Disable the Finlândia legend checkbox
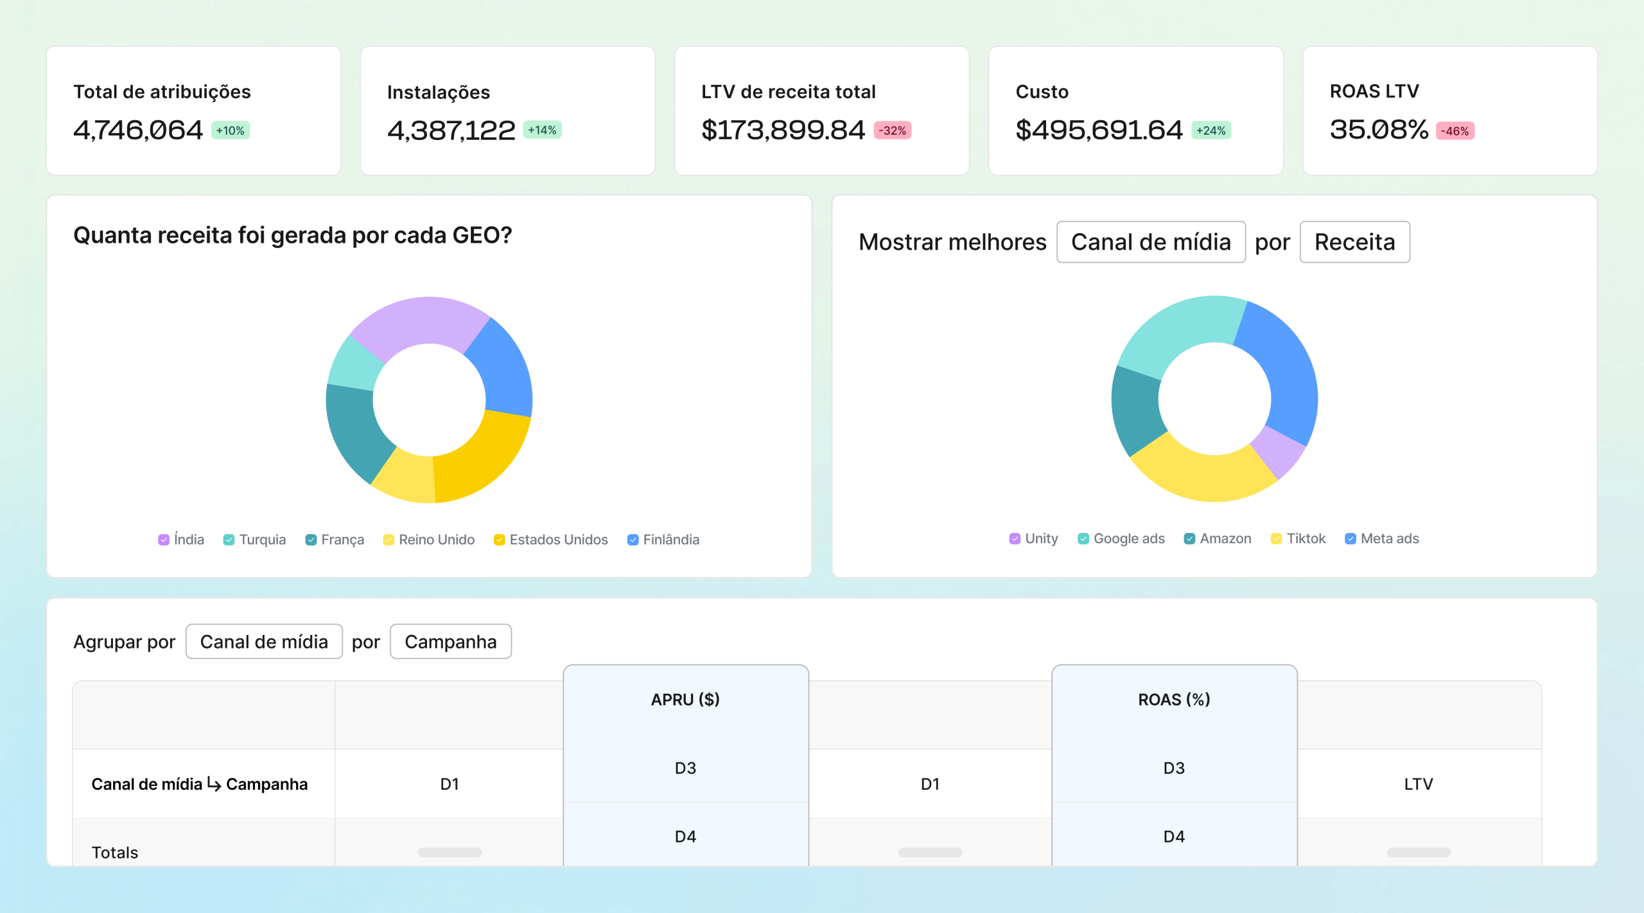1644x913 pixels. 633,539
